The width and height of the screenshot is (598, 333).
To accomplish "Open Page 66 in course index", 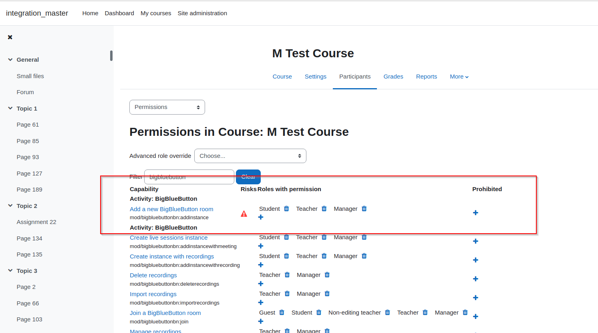I will (28, 303).
